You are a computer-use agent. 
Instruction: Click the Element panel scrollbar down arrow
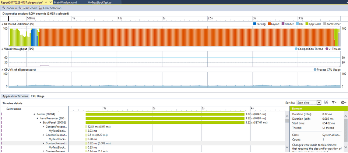[x=346, y=147]
